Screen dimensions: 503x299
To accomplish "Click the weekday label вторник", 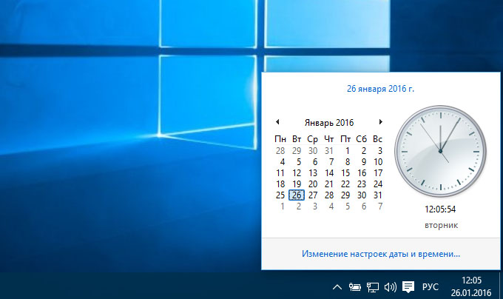I will tap(441, 225).
